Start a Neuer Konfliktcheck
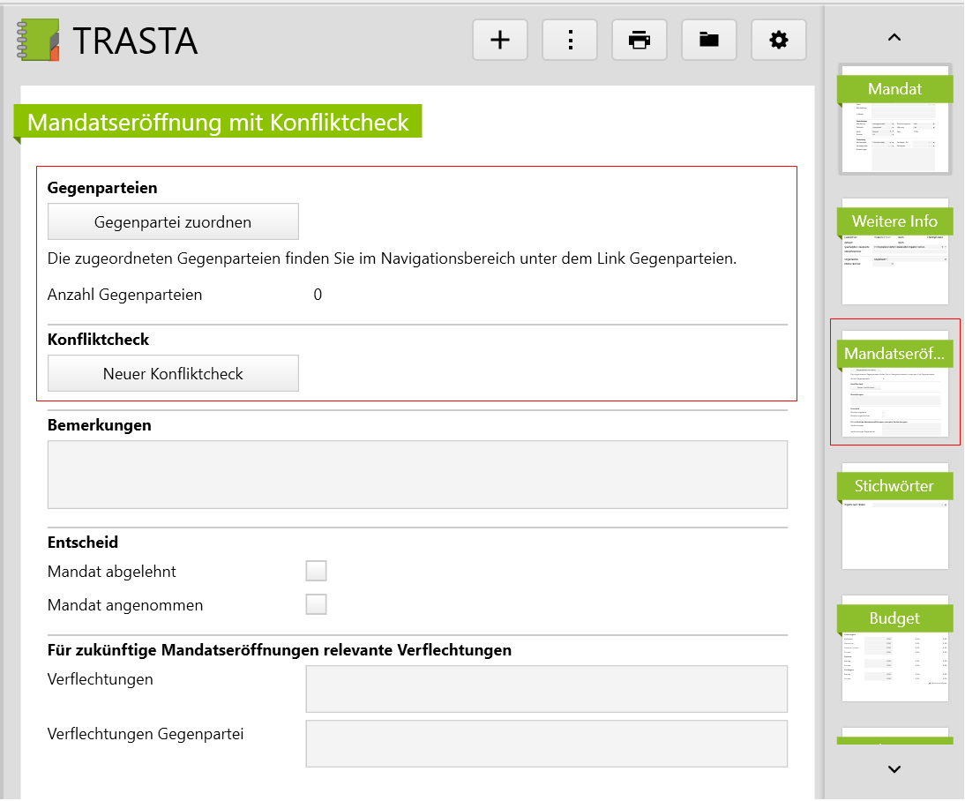965x801 pixels. pyautogui.click(x=173, y=373)
